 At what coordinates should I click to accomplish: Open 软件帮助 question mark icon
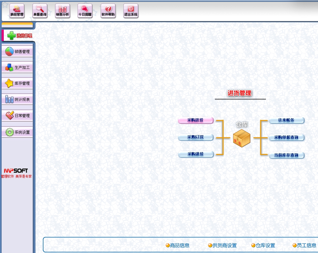[108, 11]
